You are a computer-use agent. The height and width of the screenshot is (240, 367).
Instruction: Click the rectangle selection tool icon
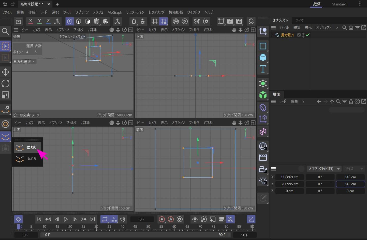(x=5, y=46)
